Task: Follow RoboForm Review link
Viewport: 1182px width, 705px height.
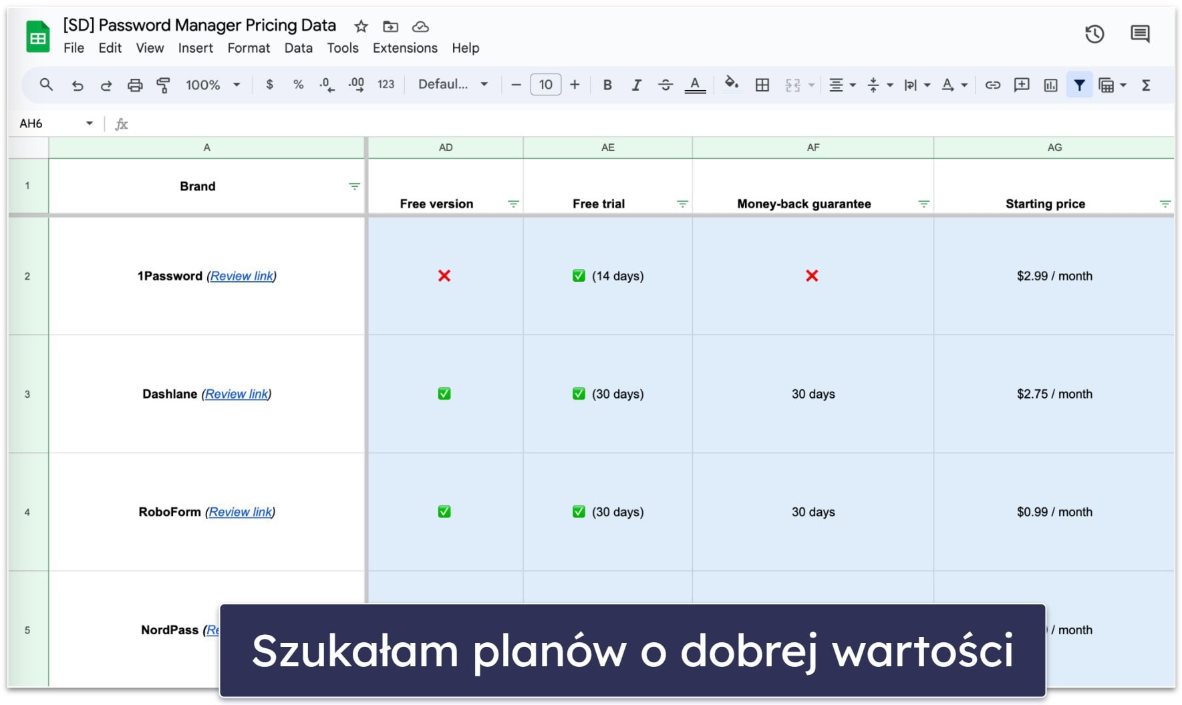Action: pyautogui.click(x=241, y=512)
